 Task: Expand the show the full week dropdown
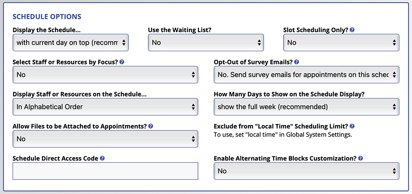307,107
